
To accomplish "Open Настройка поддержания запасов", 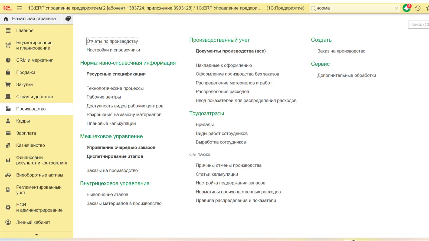I will coord(230,183).
